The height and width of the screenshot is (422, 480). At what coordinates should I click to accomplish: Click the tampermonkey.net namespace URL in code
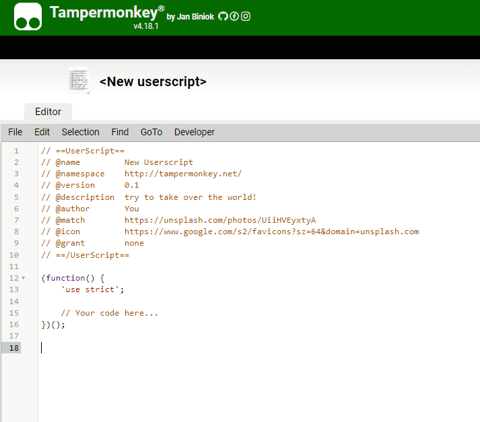(x=182, y=174)
